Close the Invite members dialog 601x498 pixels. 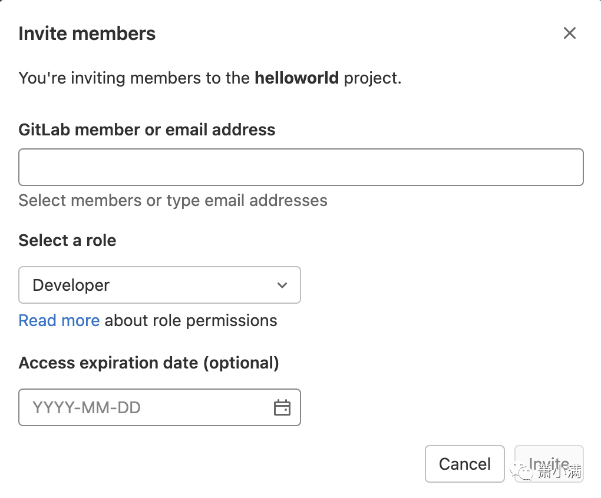coord(569,33)
